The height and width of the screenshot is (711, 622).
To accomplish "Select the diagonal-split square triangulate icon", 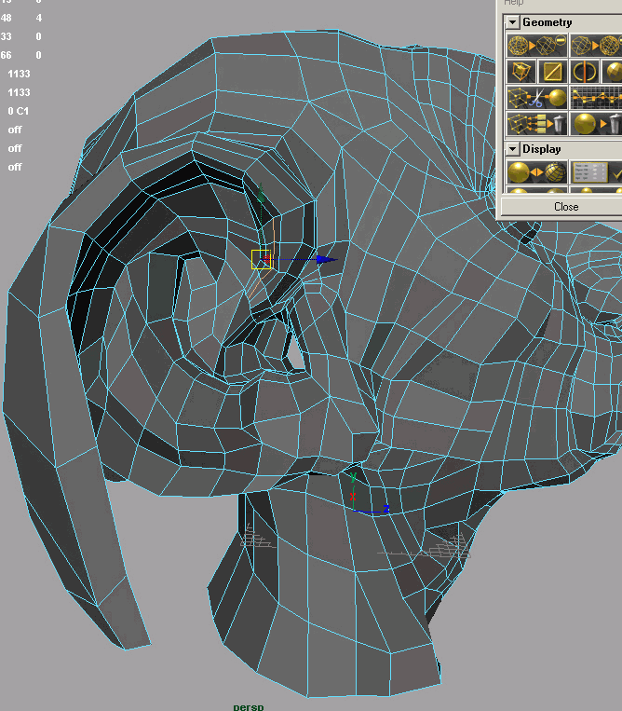I will pyautogui.click(x=553, y=72).
